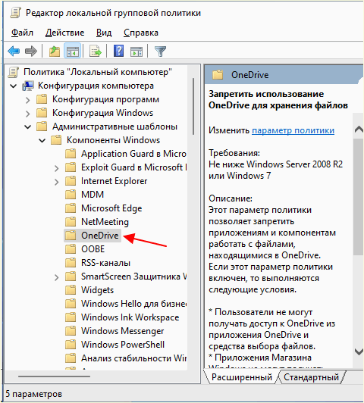Open Help via blue question mark icon
The width and height of the screenshot is (364, 403).
click(x=118, y=51)
